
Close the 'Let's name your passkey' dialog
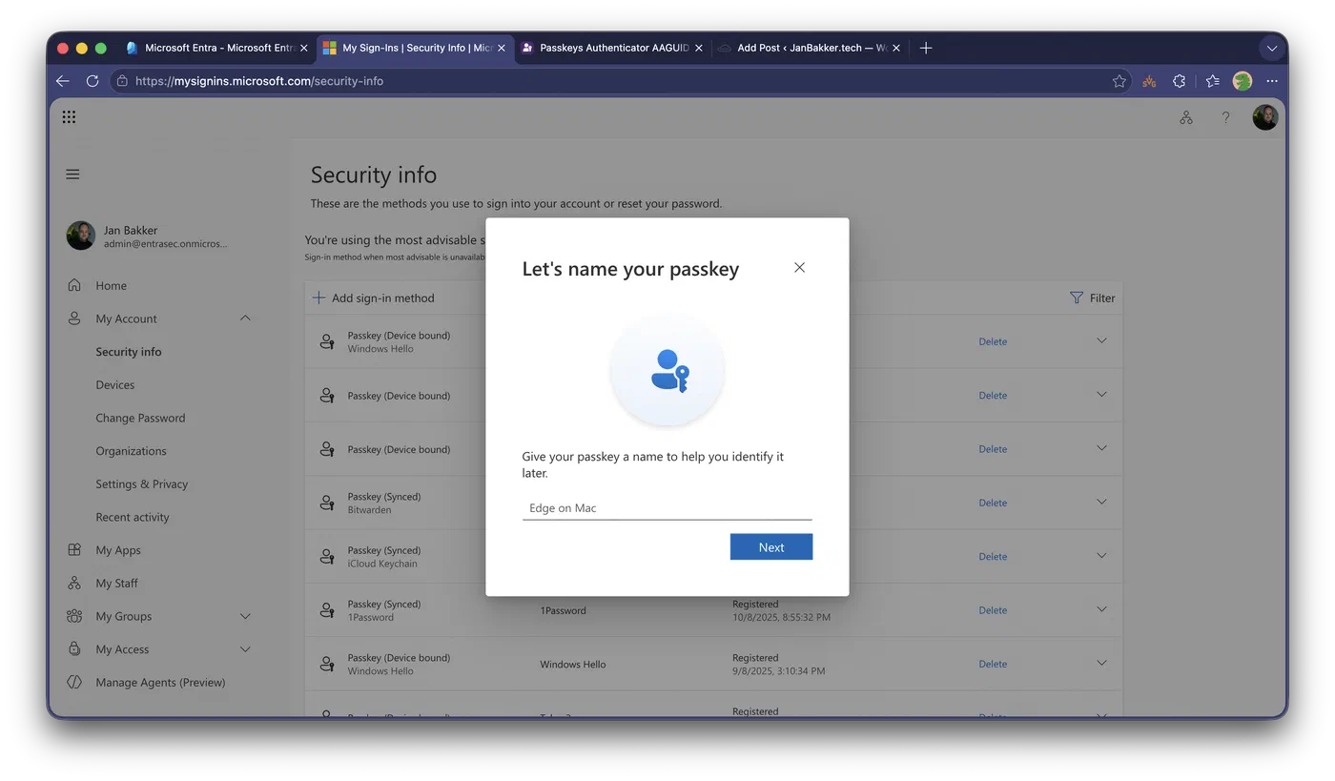tap(799, 268)
